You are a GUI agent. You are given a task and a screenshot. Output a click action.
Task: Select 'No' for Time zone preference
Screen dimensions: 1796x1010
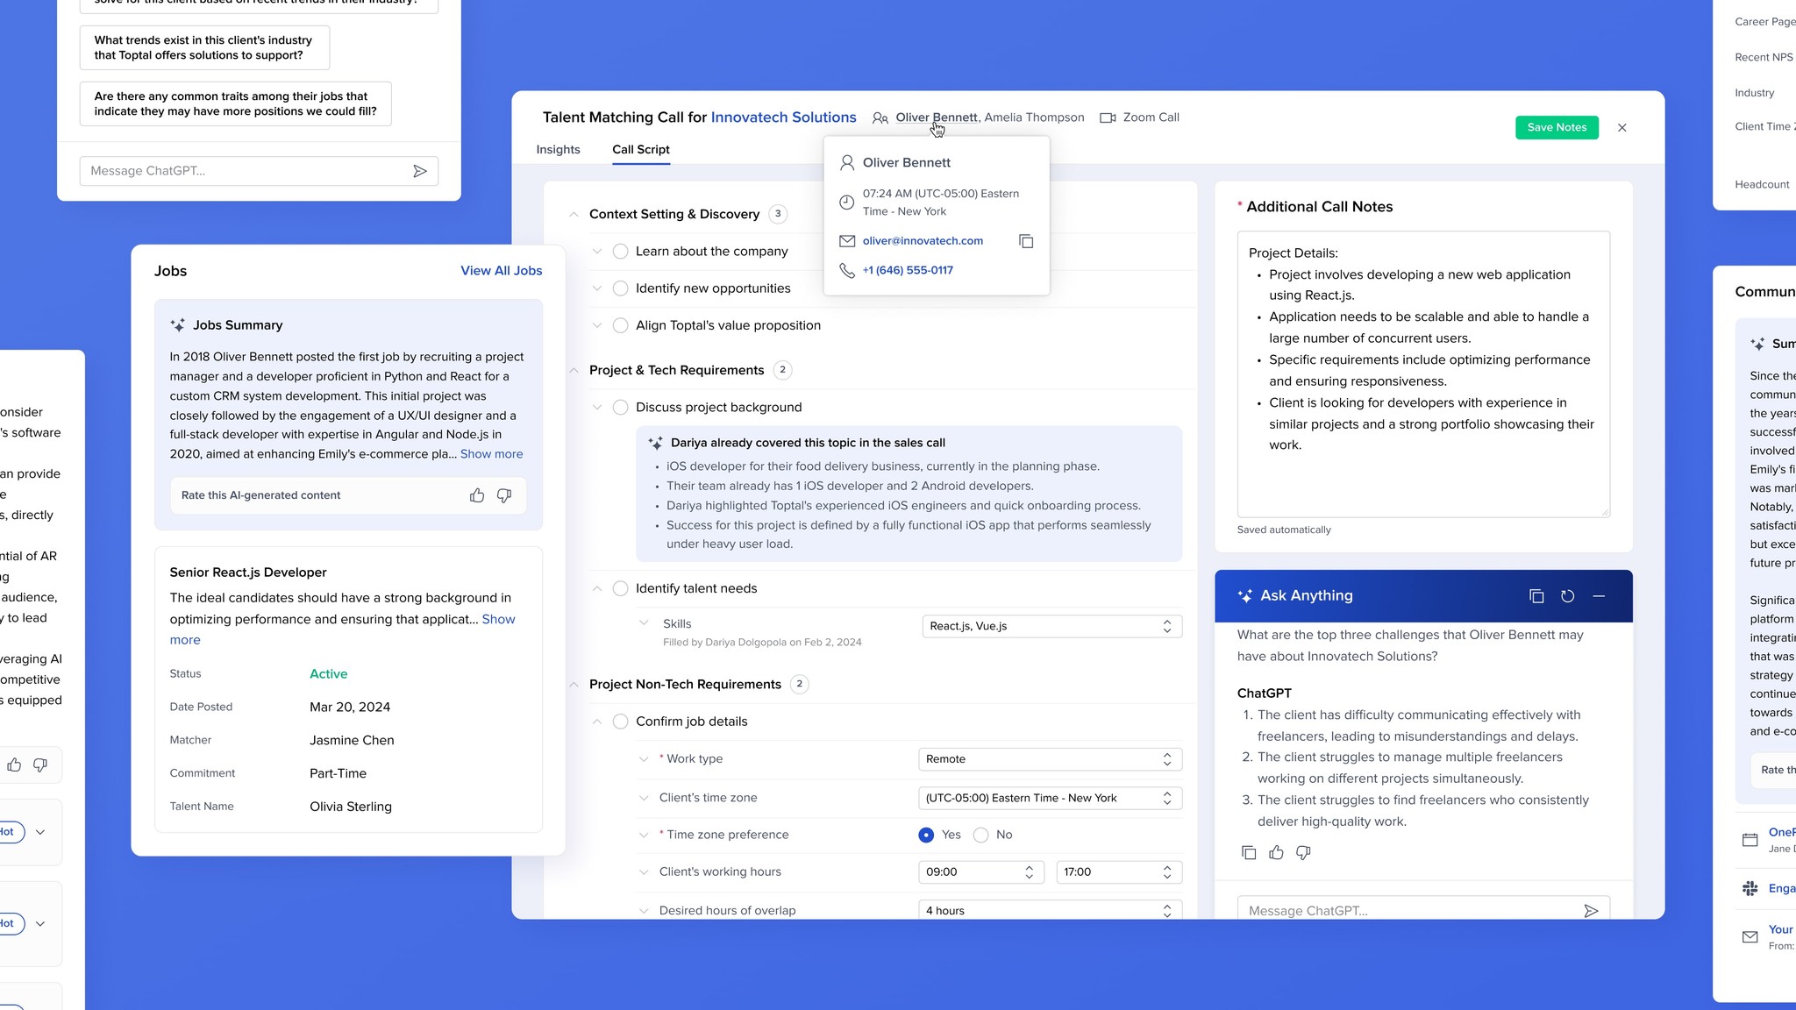point(981,835)
